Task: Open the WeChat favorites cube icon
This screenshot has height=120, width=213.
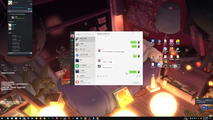Action: point(72,47)
